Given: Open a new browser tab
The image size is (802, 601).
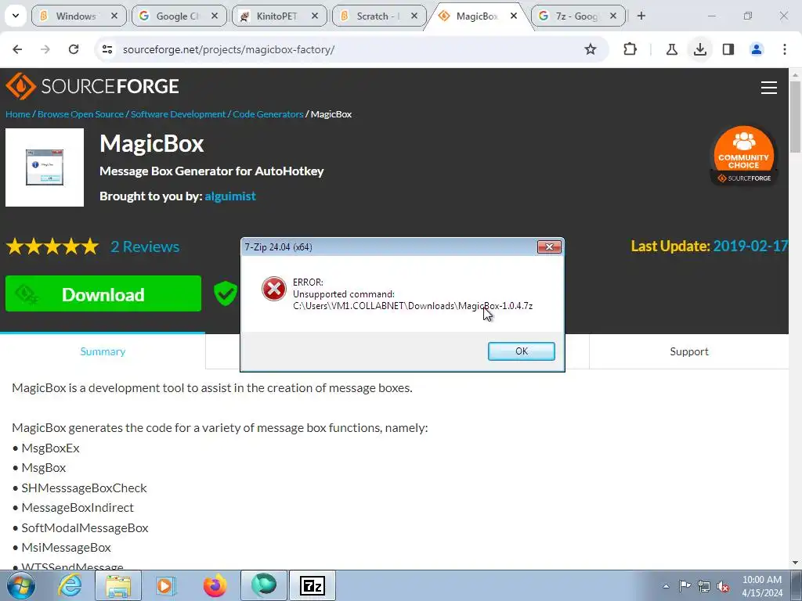Looking at the screenshot, I should coord(641,16).
